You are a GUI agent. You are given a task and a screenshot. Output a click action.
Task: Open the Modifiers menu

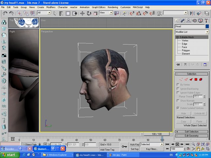click(x=51, y=7)
